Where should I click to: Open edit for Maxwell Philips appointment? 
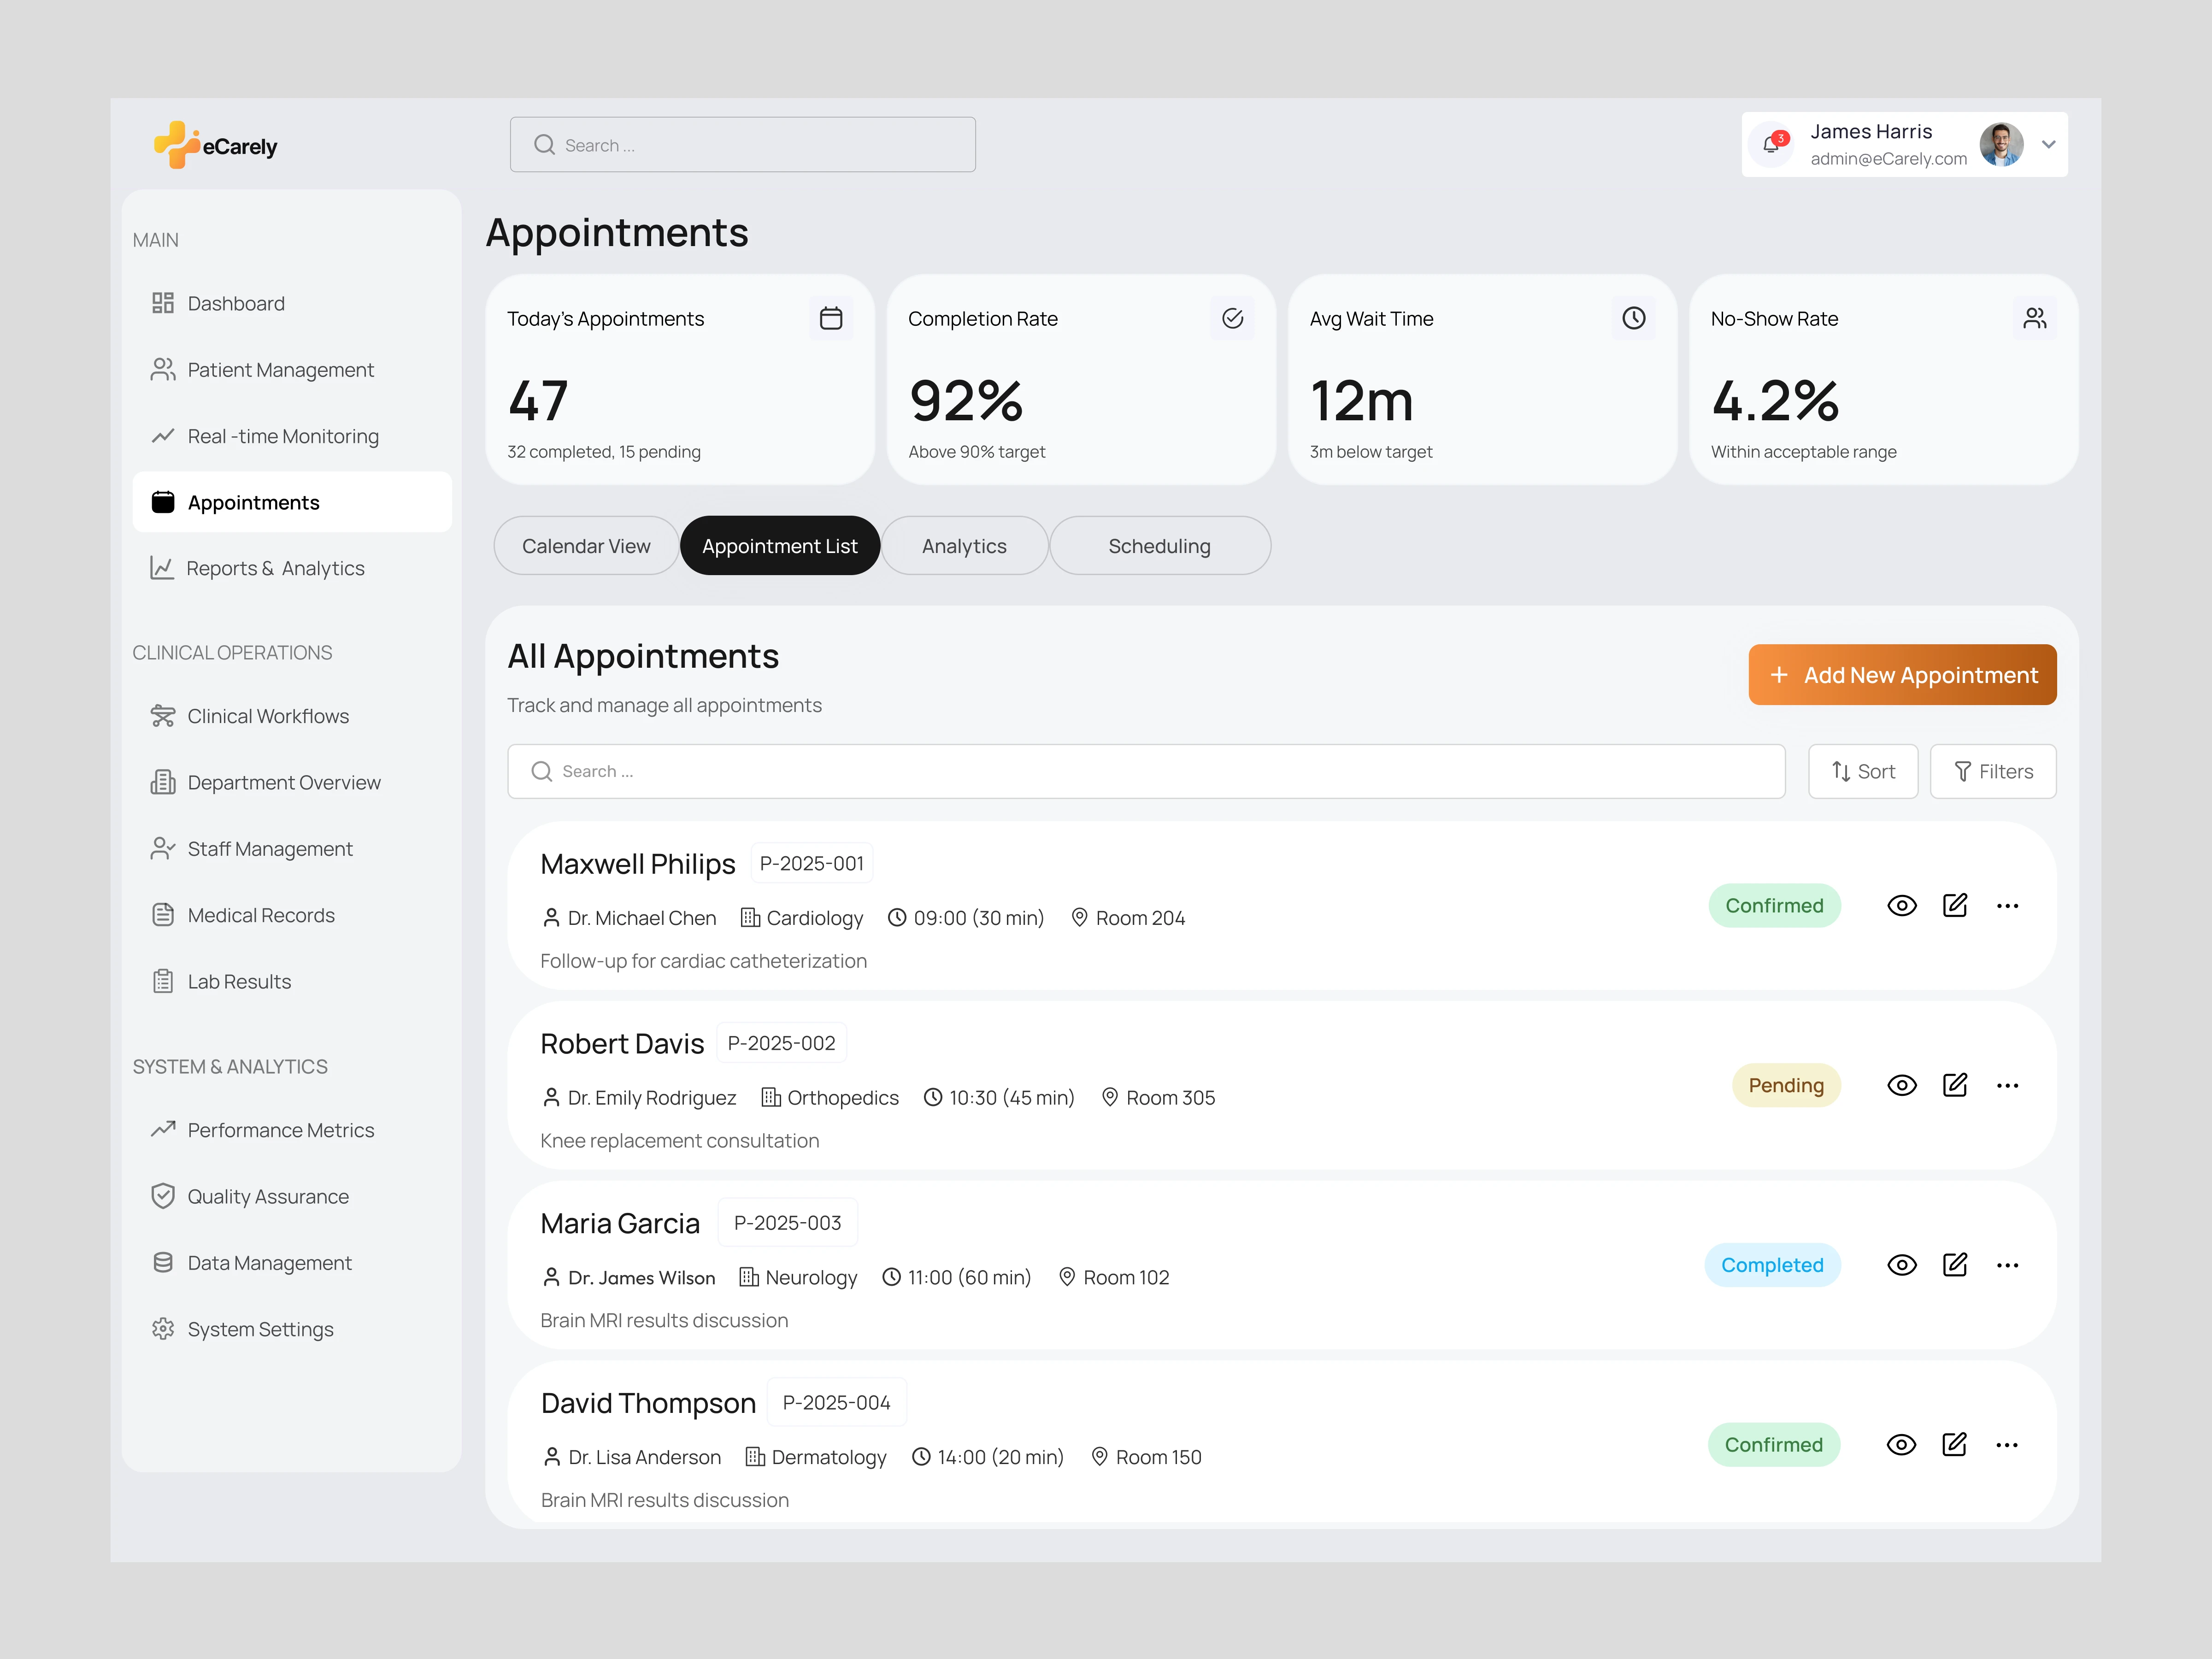point(1954,906)
